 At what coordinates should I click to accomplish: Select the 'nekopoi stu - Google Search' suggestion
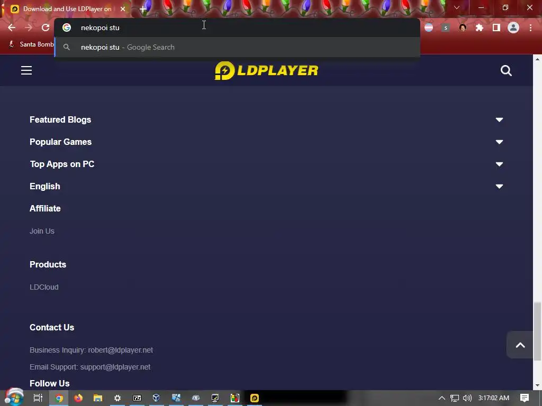[x=237, y=47]
